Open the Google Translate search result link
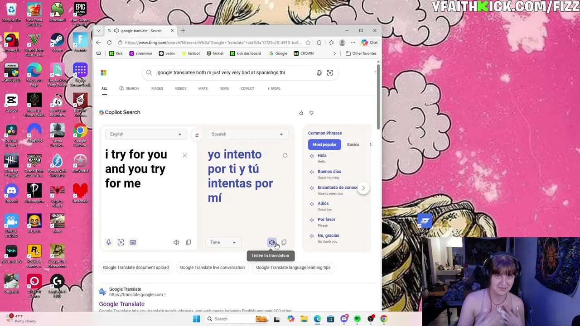The height and width of the screenshot is (326, 580). coord(121,304)
